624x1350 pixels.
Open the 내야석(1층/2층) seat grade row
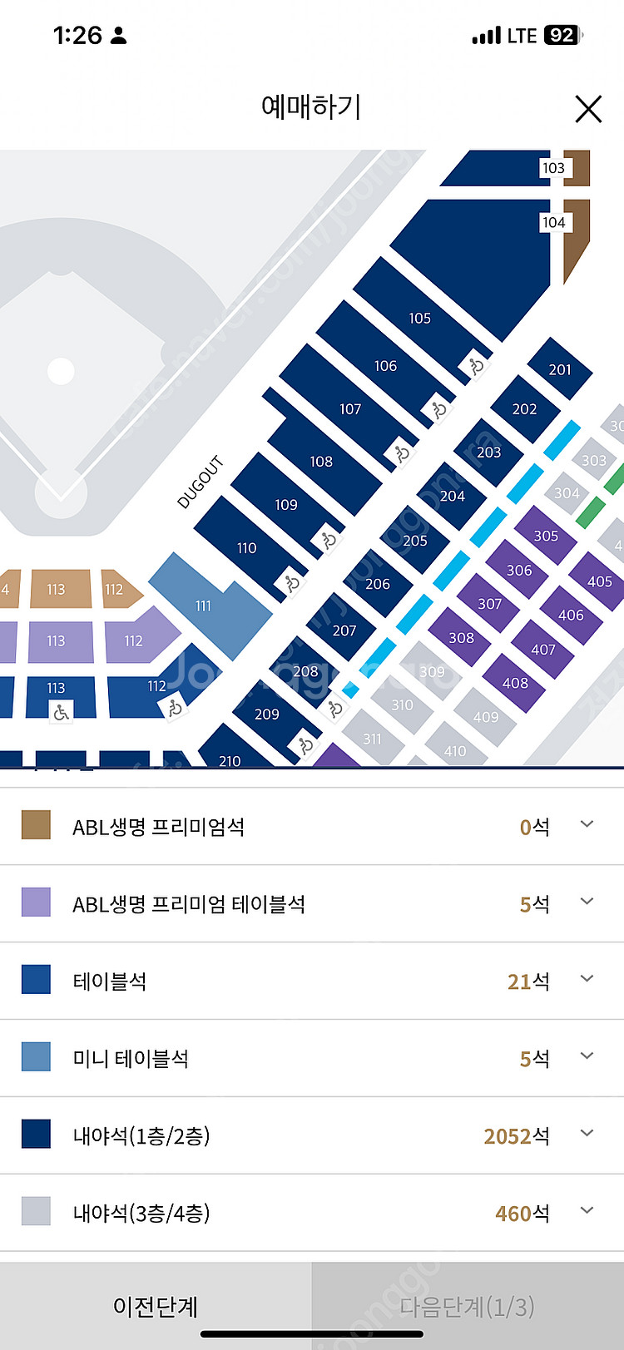point(312,1135)
